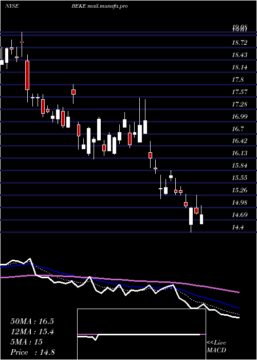Click the NYSE exchange label
The height and width of the screenshot is (360, 257).
(x=12, y=6)
